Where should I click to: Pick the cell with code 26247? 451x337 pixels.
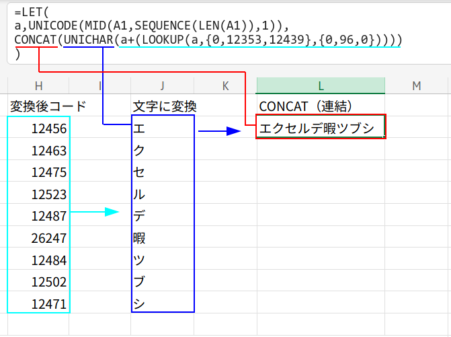tap(39, 237)
